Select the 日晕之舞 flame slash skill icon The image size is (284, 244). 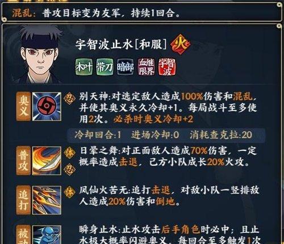click(x=47, y=161)
